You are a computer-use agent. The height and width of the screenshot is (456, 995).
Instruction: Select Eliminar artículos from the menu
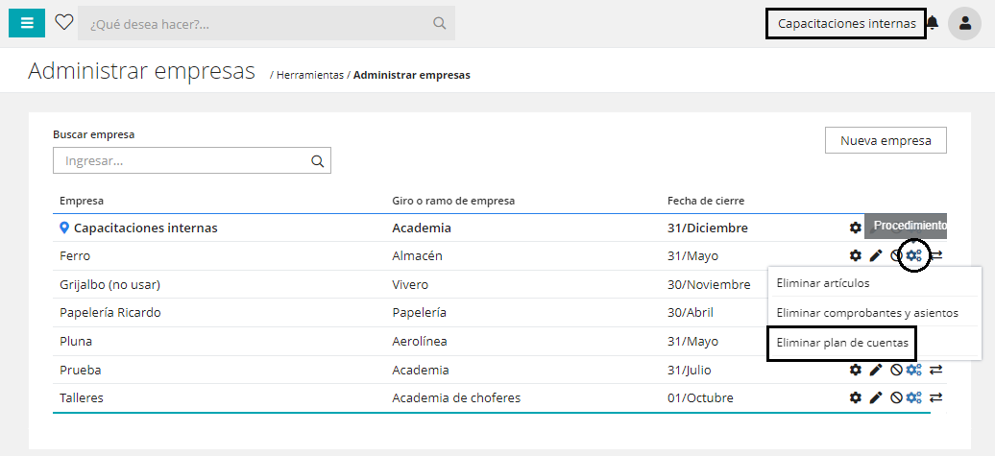pos(823,283)
